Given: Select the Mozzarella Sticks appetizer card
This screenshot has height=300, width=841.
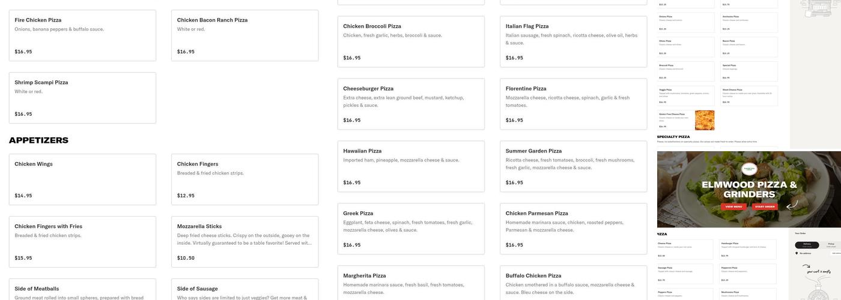Looking at the screenshot, I should pyautogui.click(x=244, y=242).
